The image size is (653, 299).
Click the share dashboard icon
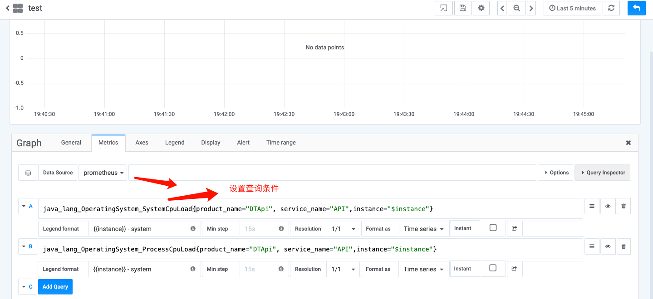coord(444,8)
